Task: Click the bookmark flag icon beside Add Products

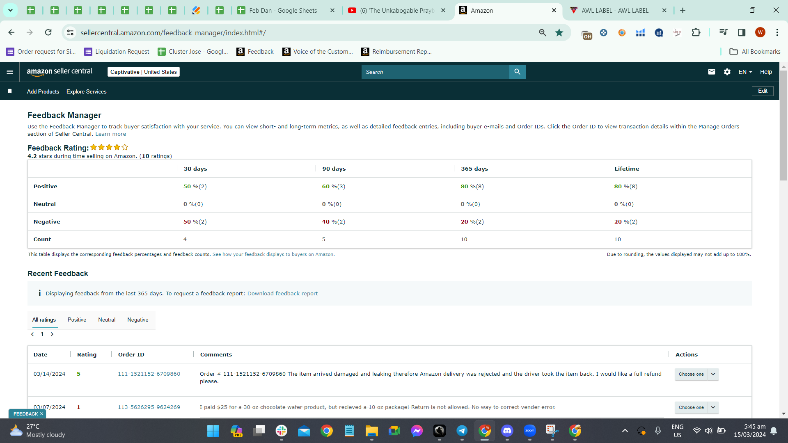Action: click(x=10, y=91)
